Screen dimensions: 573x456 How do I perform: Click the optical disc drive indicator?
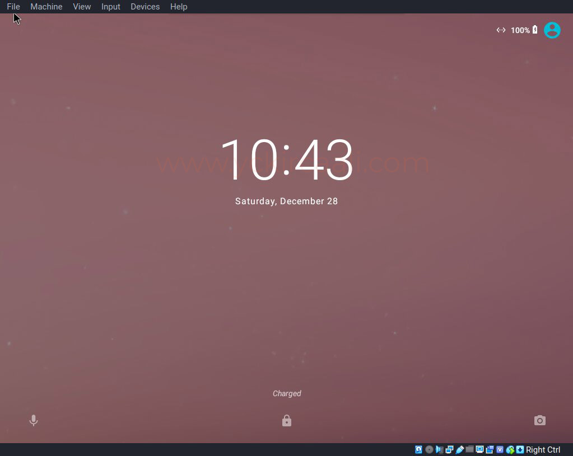point(429,450)
